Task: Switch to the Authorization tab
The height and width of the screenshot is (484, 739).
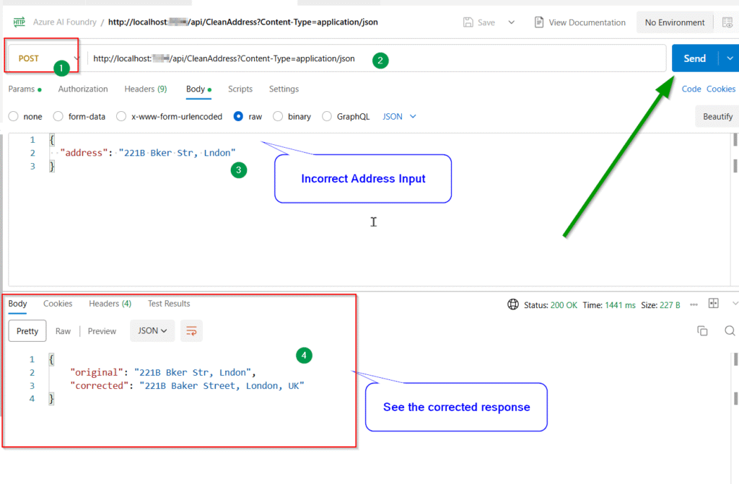Action: [83, 89]
